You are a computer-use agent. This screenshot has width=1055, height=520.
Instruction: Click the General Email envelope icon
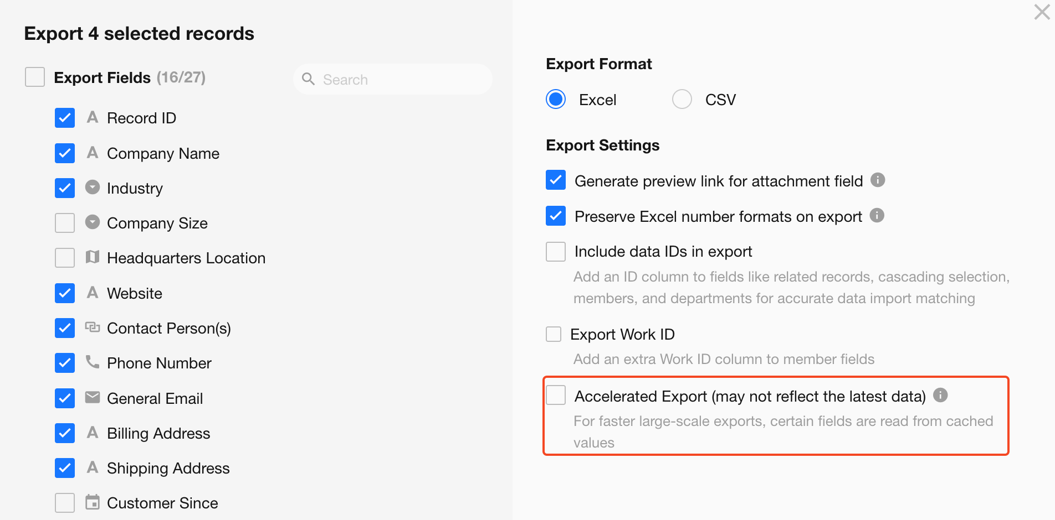(x=93, y=397)
